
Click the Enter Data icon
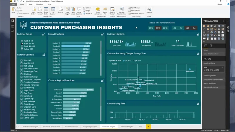(46, 11)
